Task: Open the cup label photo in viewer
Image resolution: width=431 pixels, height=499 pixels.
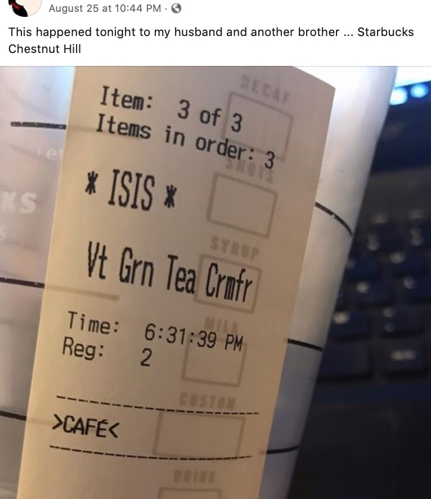Action: click(215, 283)
